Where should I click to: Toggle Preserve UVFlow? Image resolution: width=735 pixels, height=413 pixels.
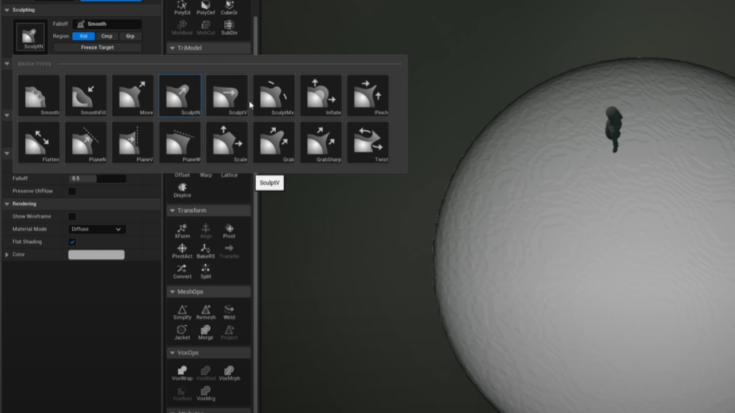click(71, 190)
